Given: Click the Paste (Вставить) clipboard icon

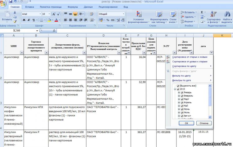Looking at the screenshot, I should coord(7,14).
